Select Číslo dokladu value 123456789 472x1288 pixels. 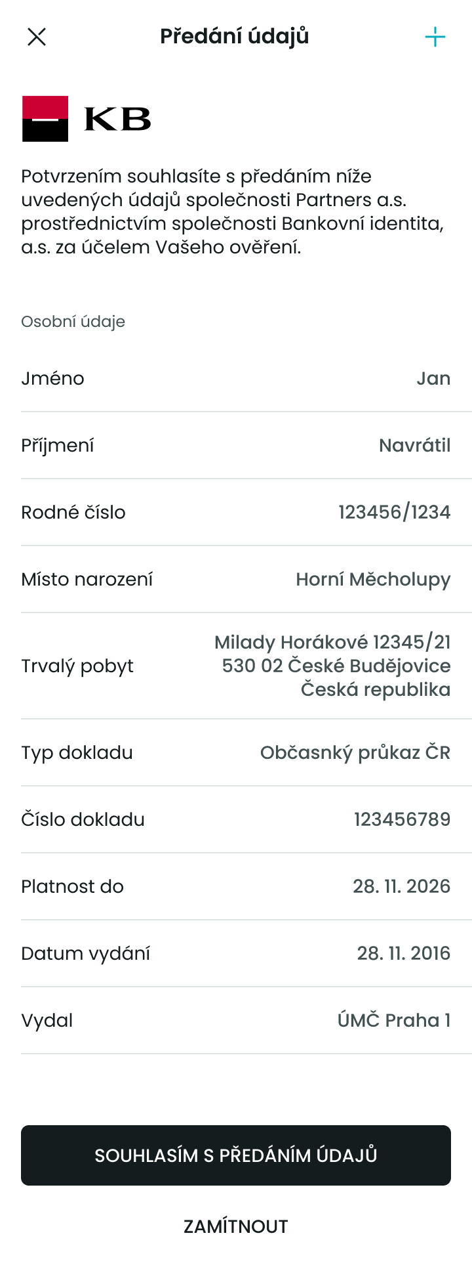pos(403,819)
